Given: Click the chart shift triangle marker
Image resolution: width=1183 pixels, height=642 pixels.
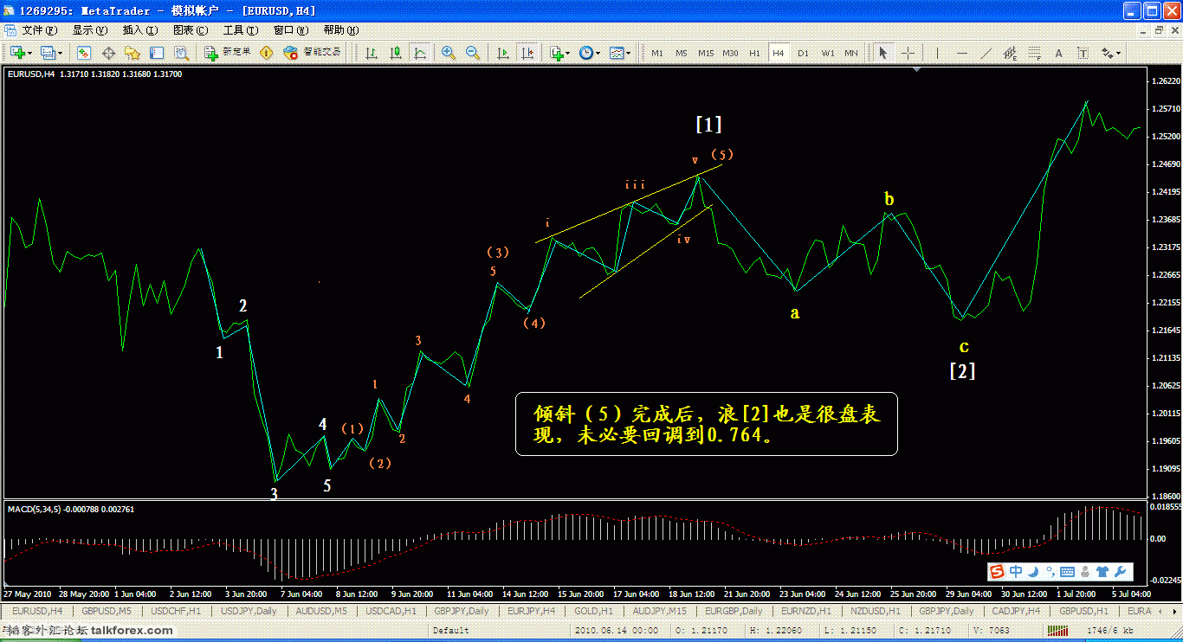Looking at the screenshot, I should click(916, 70).
